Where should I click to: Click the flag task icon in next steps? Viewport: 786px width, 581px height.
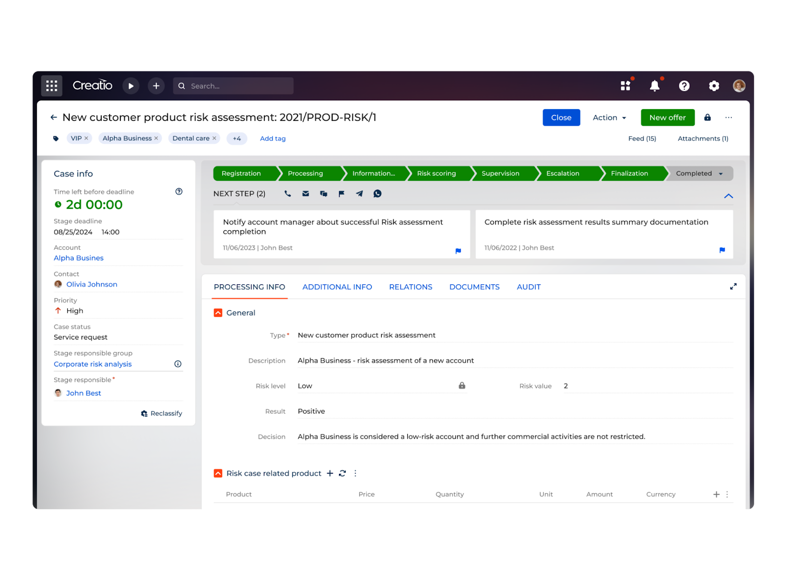pos(341,194)
